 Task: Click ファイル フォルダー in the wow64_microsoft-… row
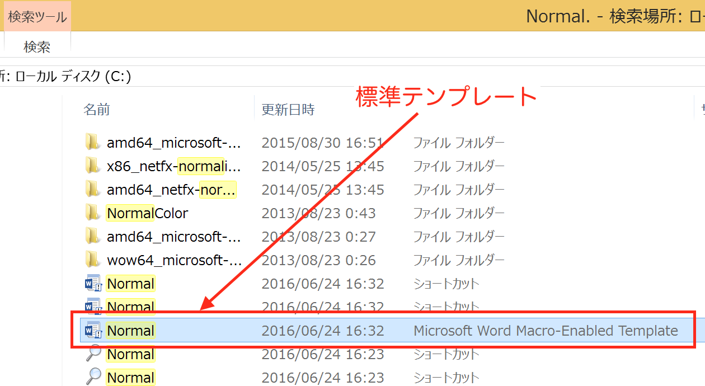point(459,260)
